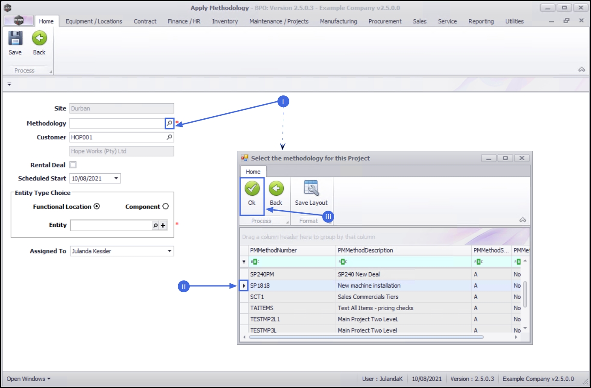Click the Sales Commercials Tiers description

368,297
